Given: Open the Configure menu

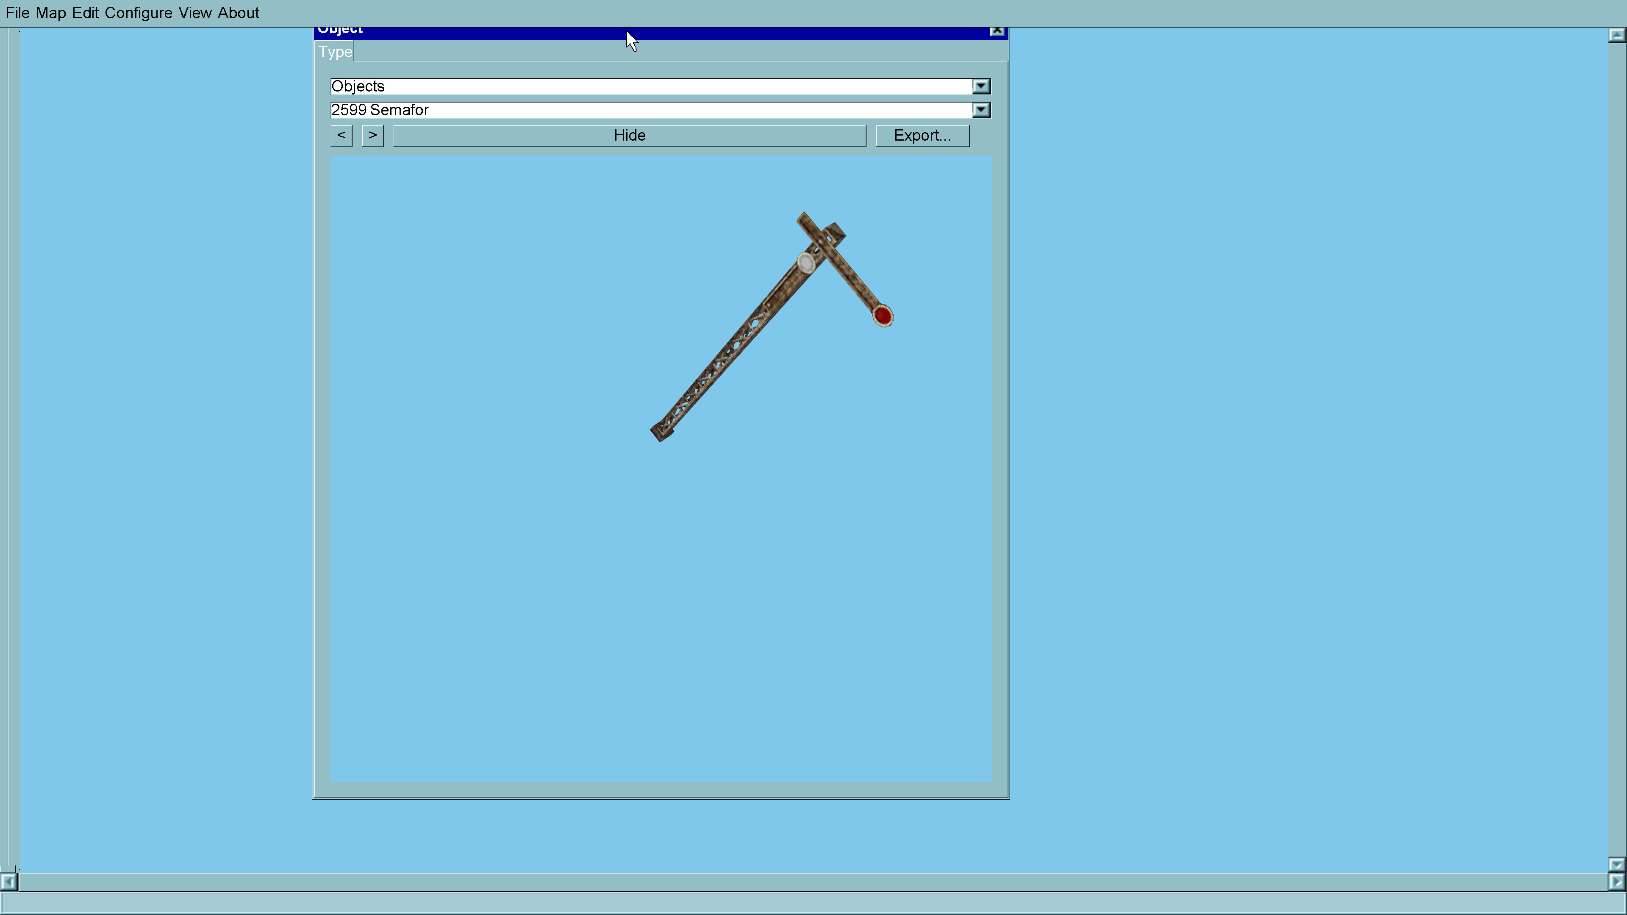Looking at the screenshot, I should tap(138, 13).
